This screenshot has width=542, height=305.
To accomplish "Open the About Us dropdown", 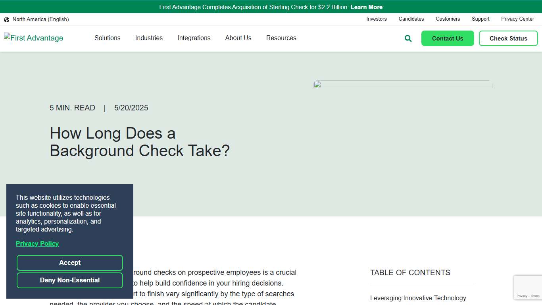I will click(238, 38).
